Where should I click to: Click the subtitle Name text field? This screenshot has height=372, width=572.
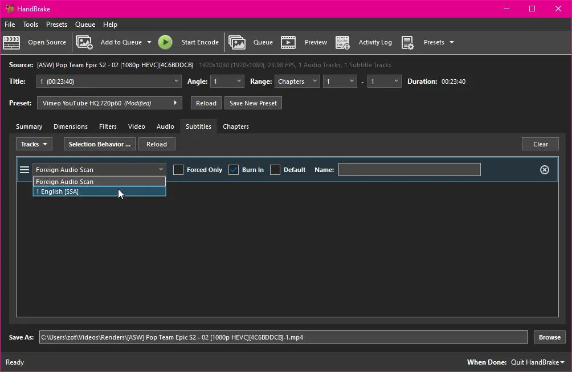pyautogui.click(x=409, y=170)
